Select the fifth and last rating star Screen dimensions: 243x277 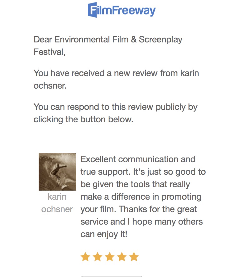pos(134,257)
